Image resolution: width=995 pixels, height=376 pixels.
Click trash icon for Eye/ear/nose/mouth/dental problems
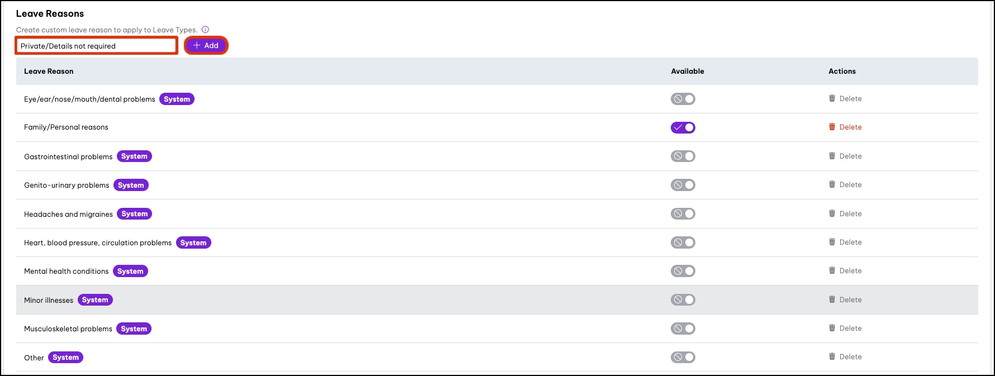pyautogui.click(x=832, y=98)
